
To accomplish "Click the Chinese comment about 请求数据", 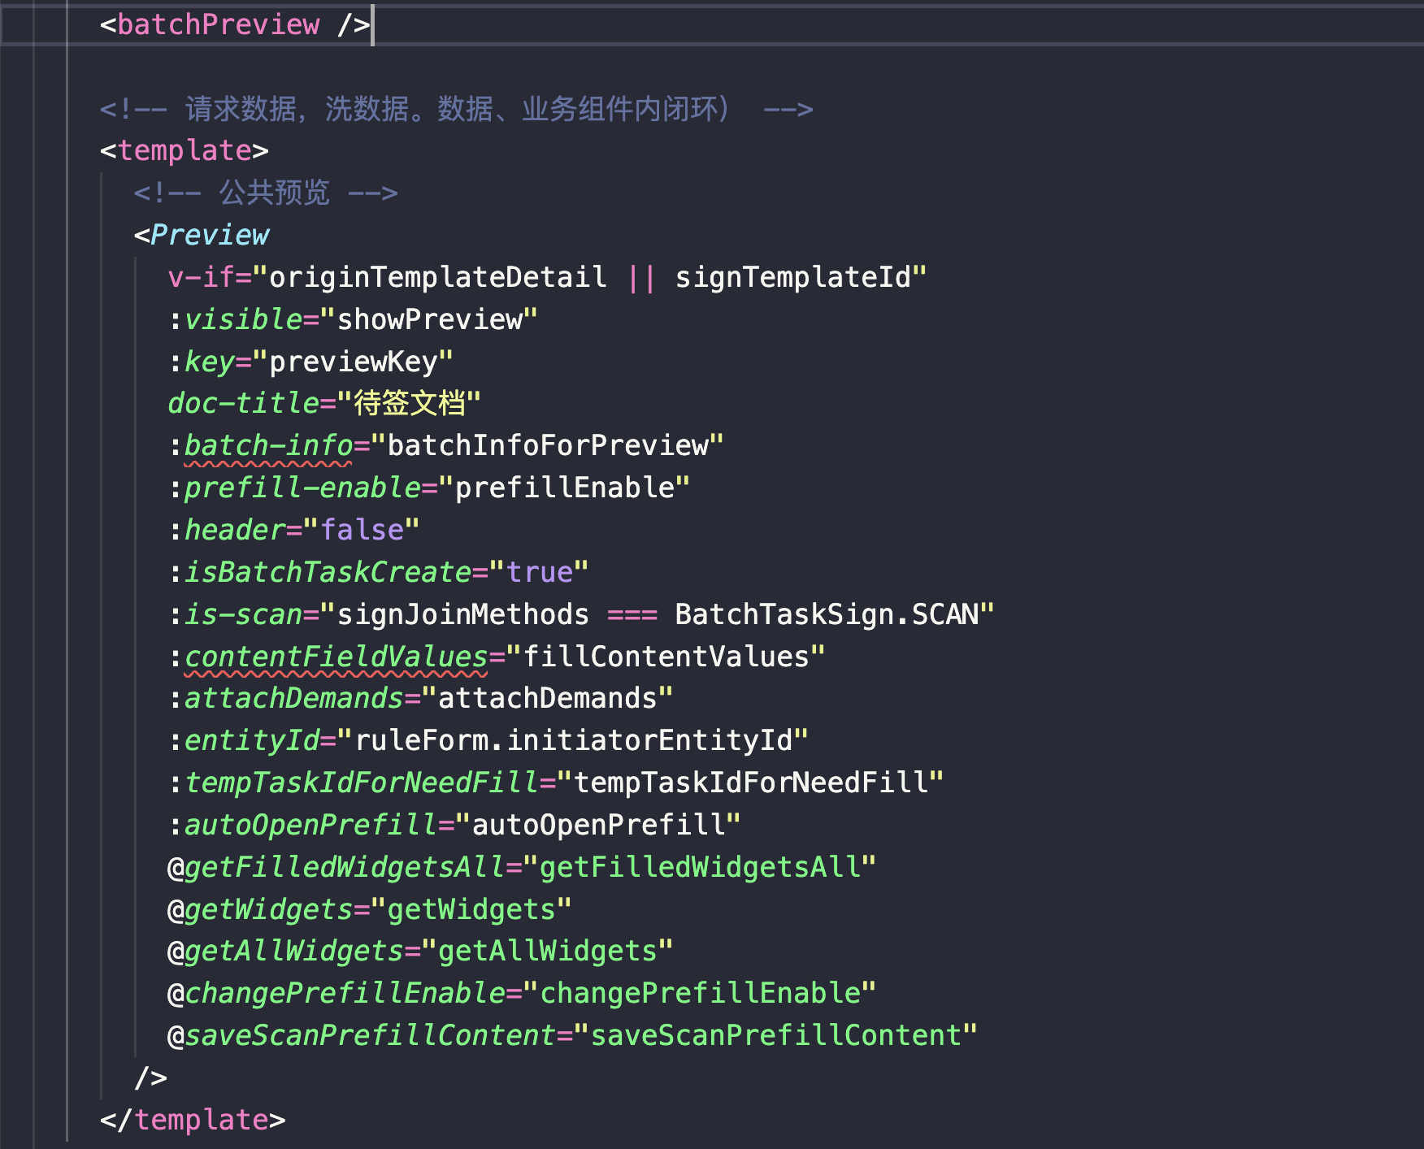I will 456,109.
